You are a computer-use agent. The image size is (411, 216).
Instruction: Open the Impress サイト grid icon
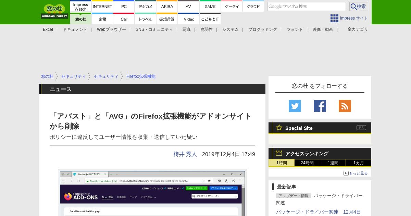coord(334,18)
